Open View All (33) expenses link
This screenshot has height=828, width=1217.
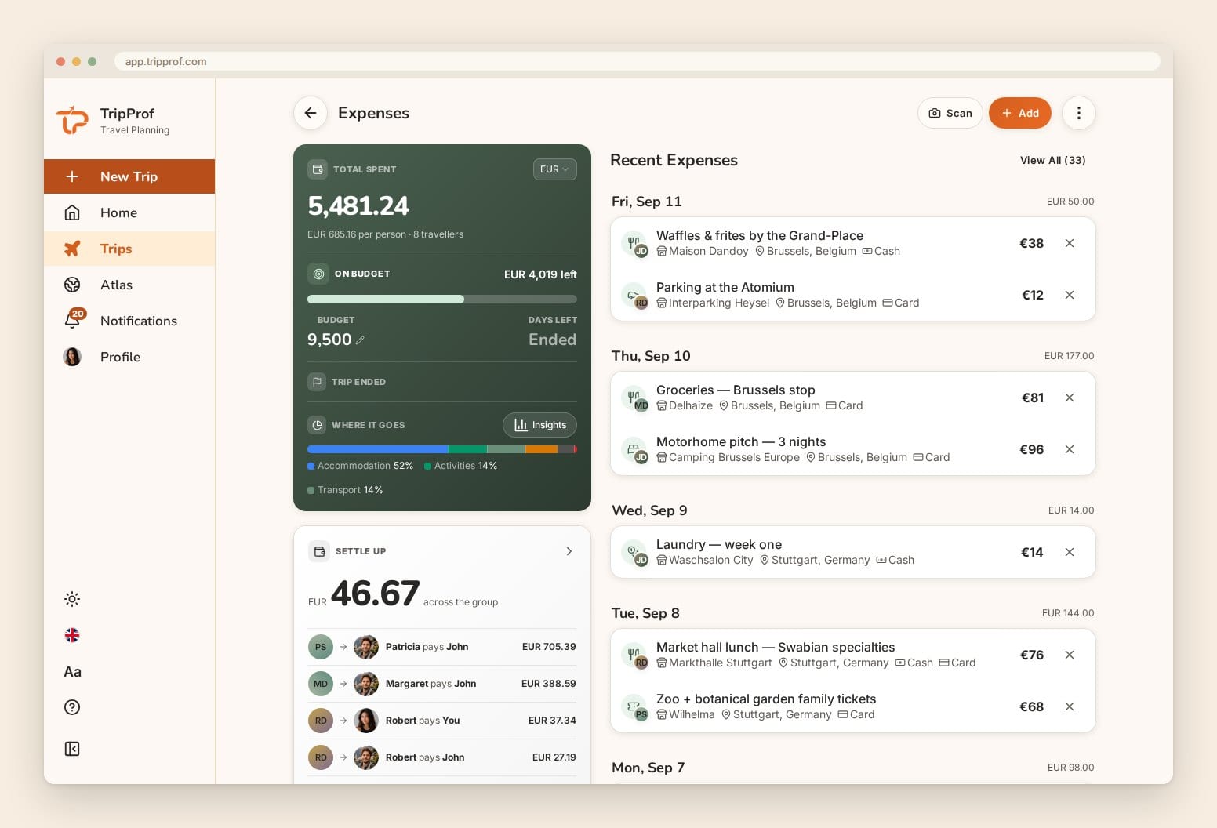pos(1052,160)
